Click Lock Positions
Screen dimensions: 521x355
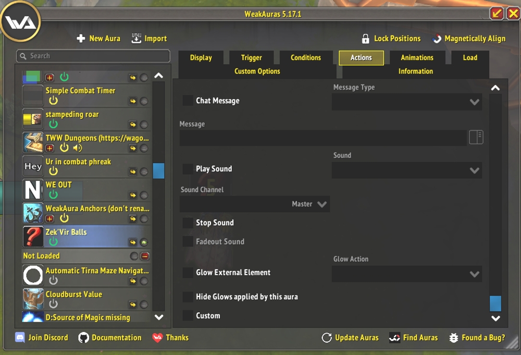[x=391, y=39]
